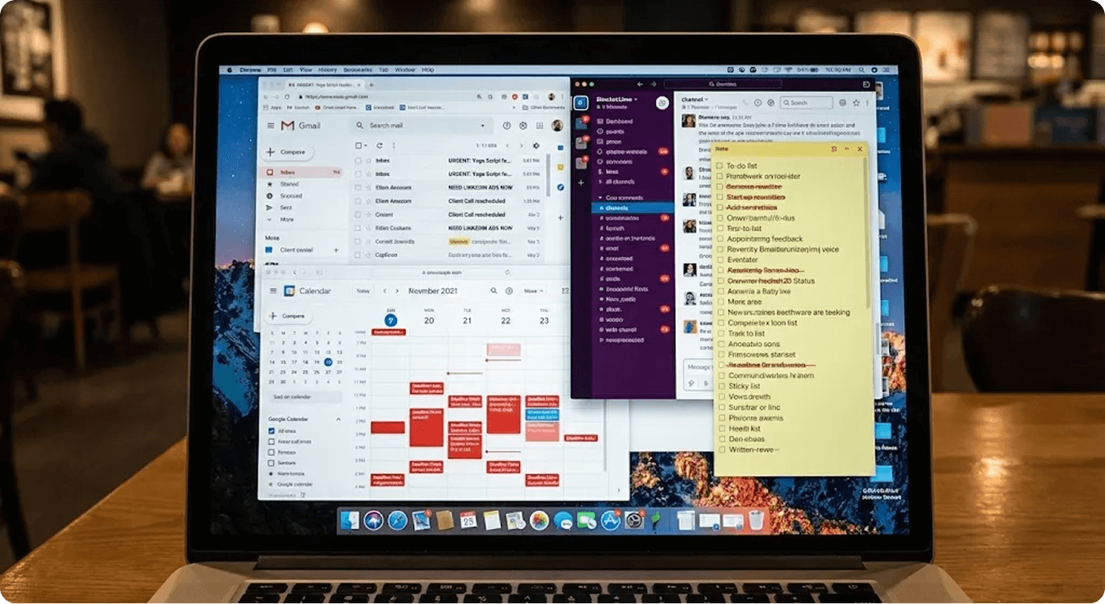Open the Starred folder in Gmail
The width and height of the screenshot is (1105, 604).
click(x=289, y=184)
